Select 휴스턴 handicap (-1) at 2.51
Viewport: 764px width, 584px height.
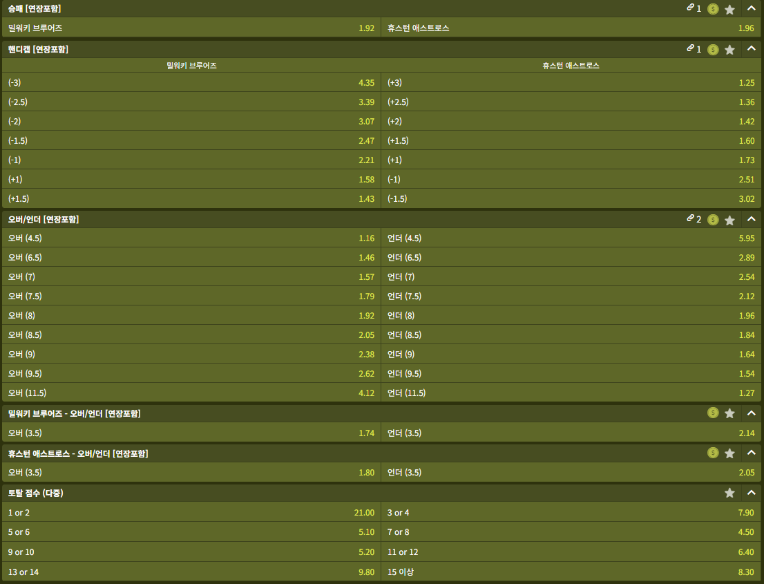click(571, 179)
